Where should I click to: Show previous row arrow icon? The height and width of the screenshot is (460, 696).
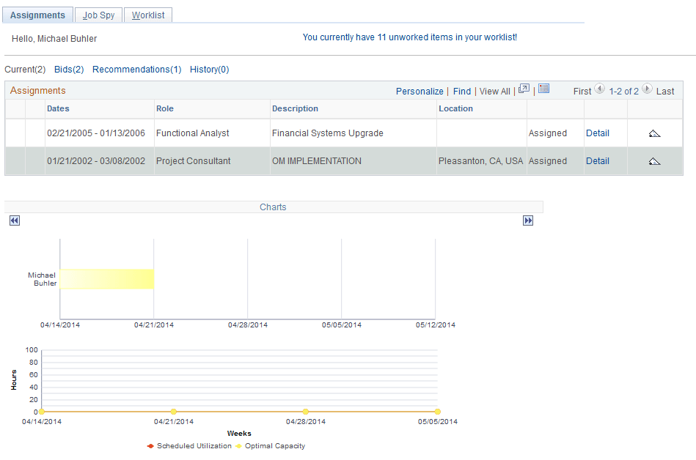pos(599,89)
